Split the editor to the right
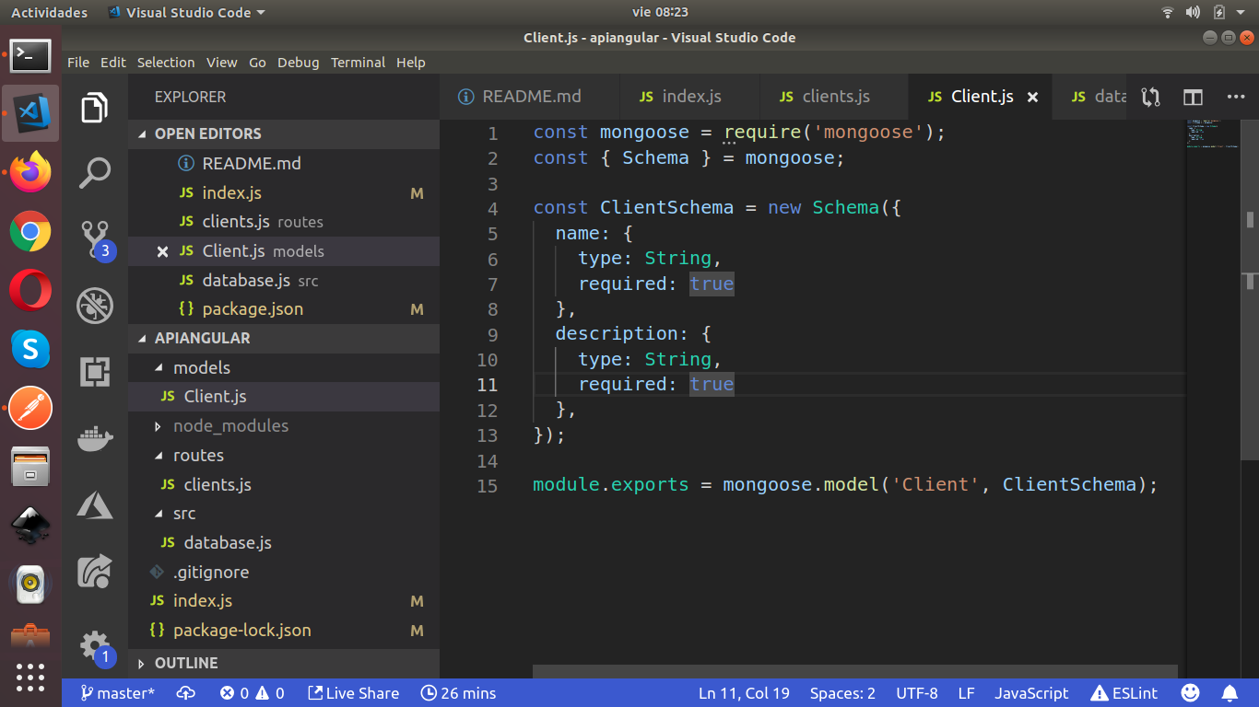This screenshot has width=1259, height=707. coord(1193,97)
